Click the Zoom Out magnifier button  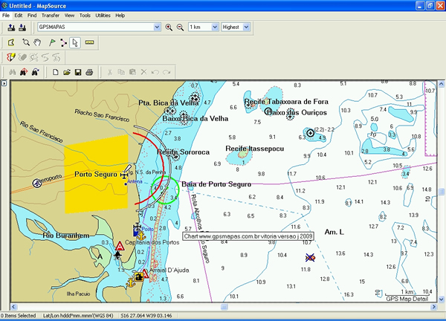[x=180, y=27]
